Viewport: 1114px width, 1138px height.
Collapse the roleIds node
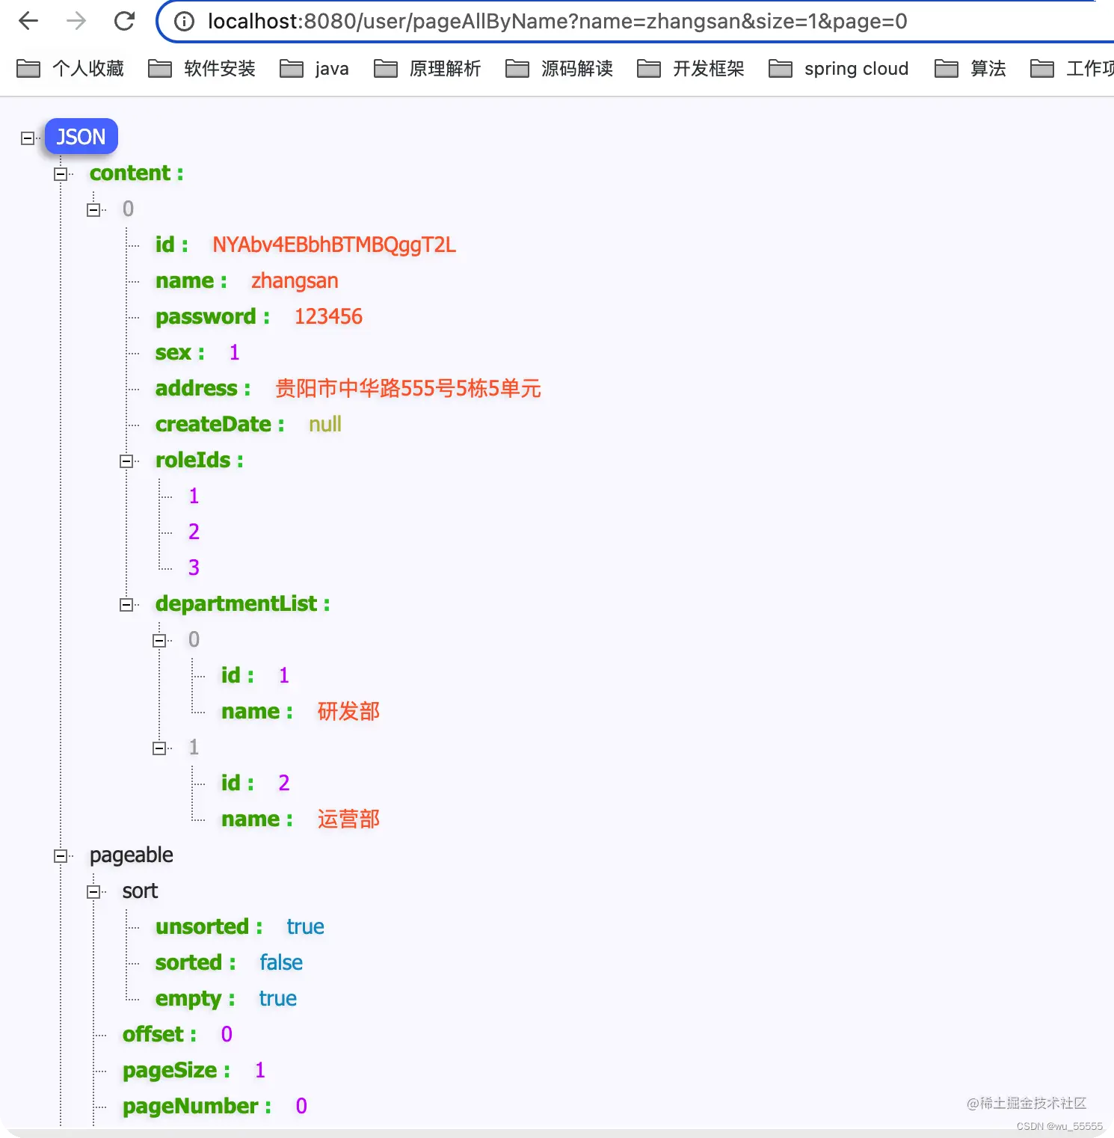[127, 461]
